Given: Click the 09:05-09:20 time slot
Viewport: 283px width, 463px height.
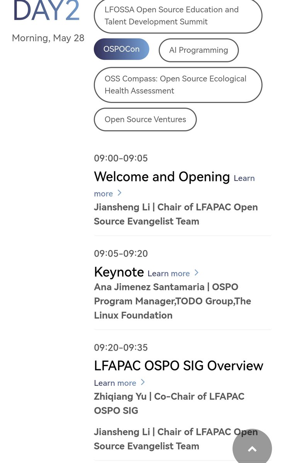Looking at the screenshot, I should (x=121, y=253).
